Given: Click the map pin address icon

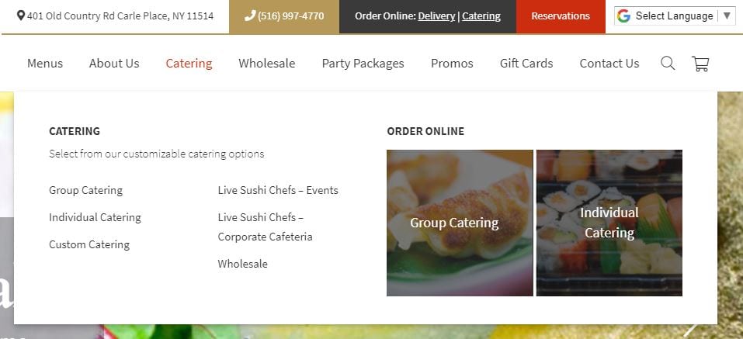Looking at the screenshot, I should click(21, 16).
